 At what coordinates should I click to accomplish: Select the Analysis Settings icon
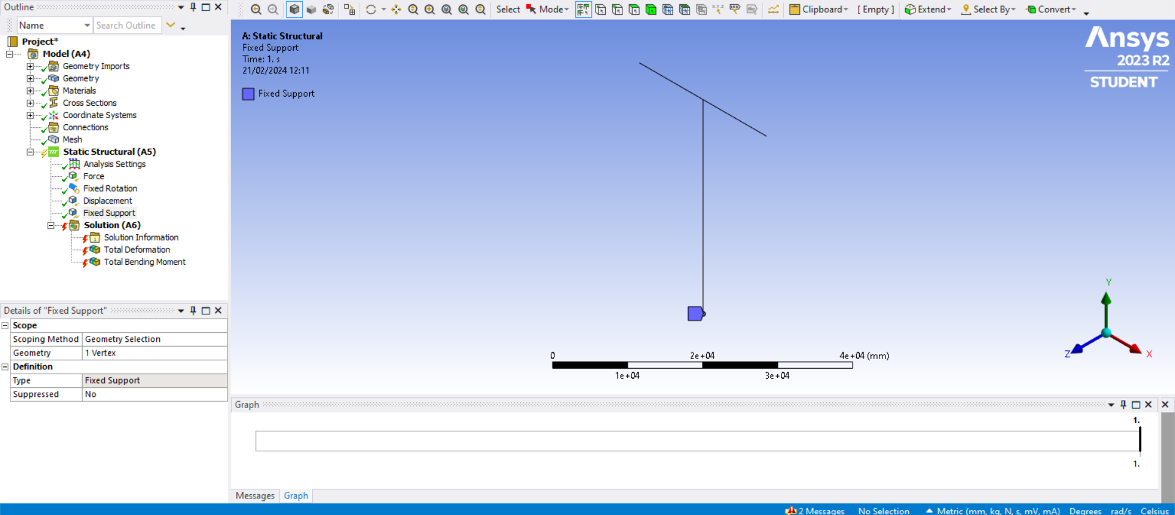click(74, 164)
